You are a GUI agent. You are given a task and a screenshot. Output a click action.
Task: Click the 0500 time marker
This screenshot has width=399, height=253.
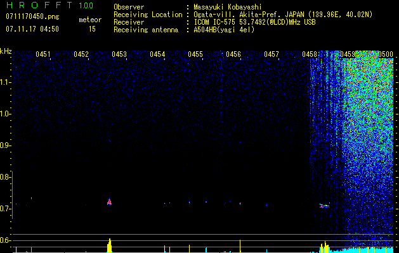pyautogui.click(x=386, y=54)
